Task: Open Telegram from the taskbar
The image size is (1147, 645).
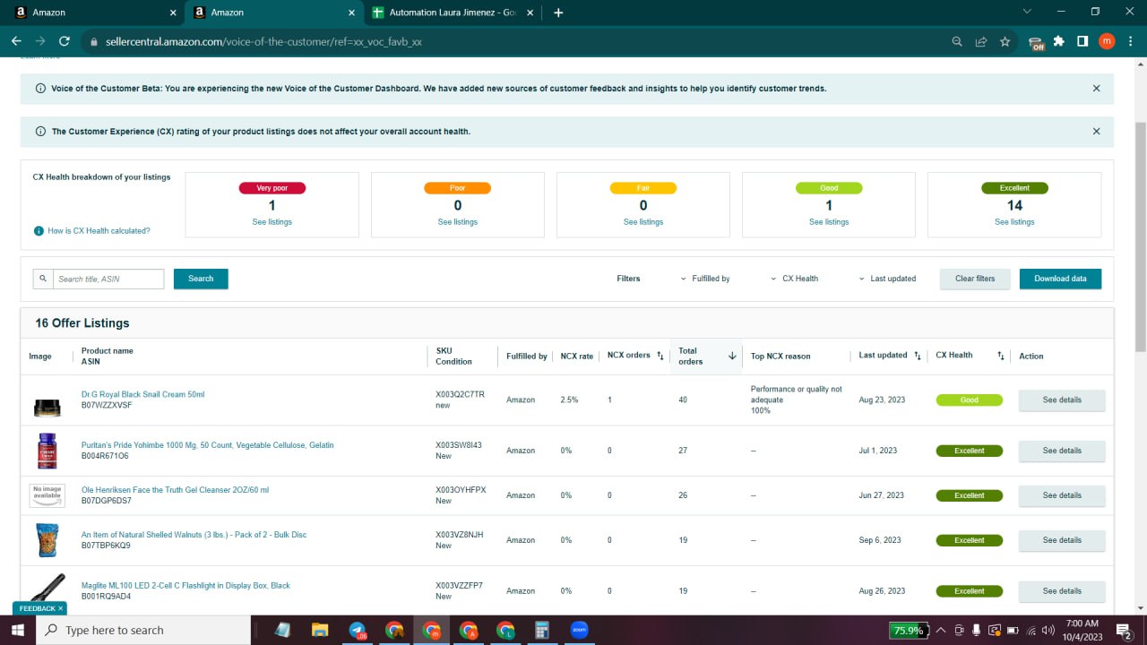Action: 358,630
